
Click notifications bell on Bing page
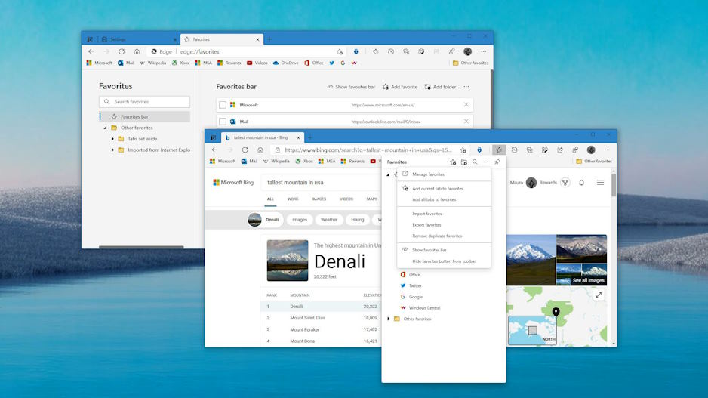point(581,183)
